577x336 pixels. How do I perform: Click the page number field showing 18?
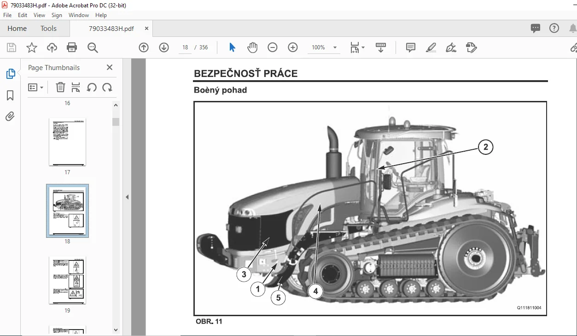185,47
